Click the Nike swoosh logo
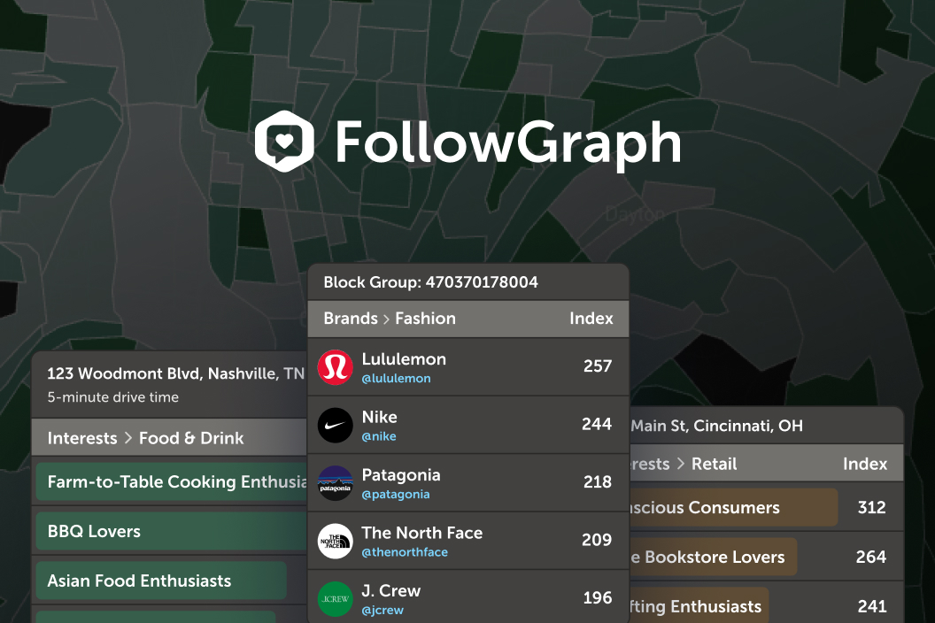This screenshot has height=623, width=935. point(335,425)
